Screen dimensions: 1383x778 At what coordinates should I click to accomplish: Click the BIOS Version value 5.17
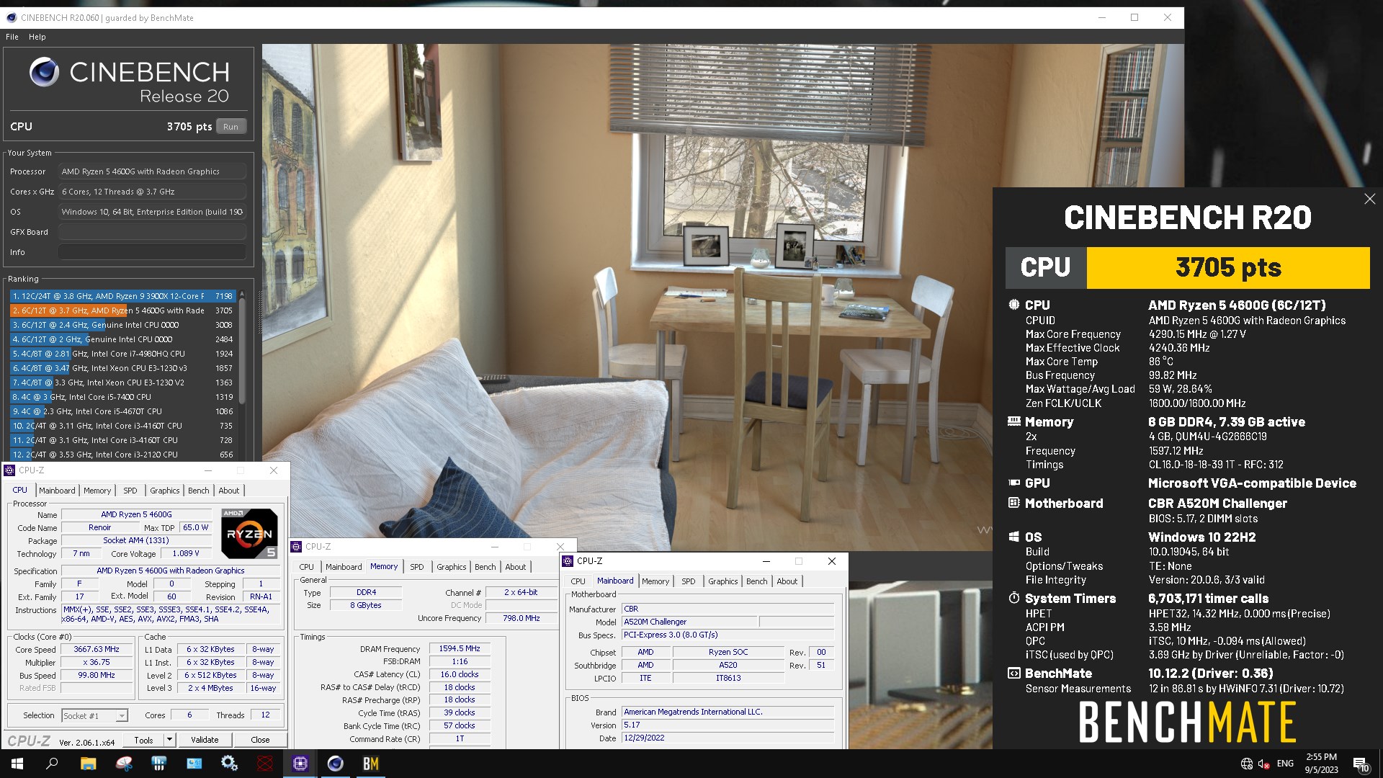(728, 725)
